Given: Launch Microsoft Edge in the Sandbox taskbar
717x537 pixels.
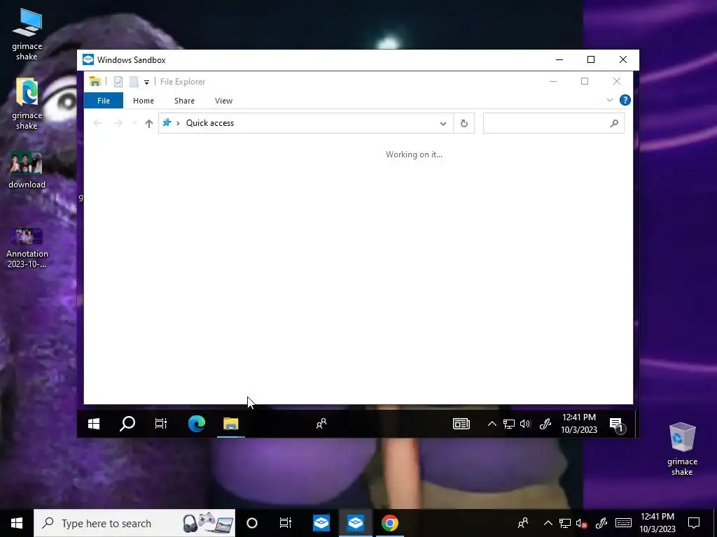Looking at the screenshot, I should pos(197,424).
